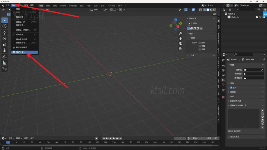Screen dimensions: 267x150
Task: Open the World properties tab icon
Action: click(223, 84)
